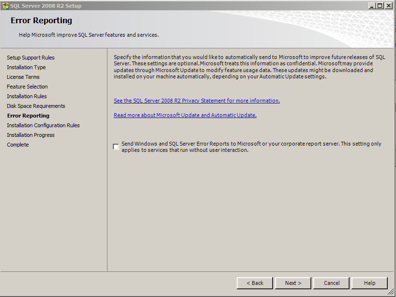396x297 pixels.
Task: Proceed with the Next button
Action: tap(293, 283)
